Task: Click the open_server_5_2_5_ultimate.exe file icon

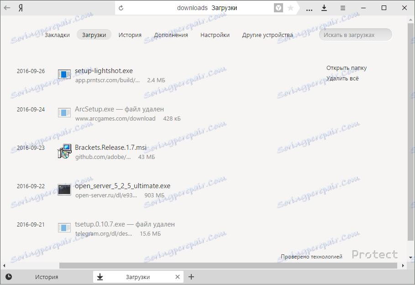Action: pyautogui.click(x=64, y=190)
